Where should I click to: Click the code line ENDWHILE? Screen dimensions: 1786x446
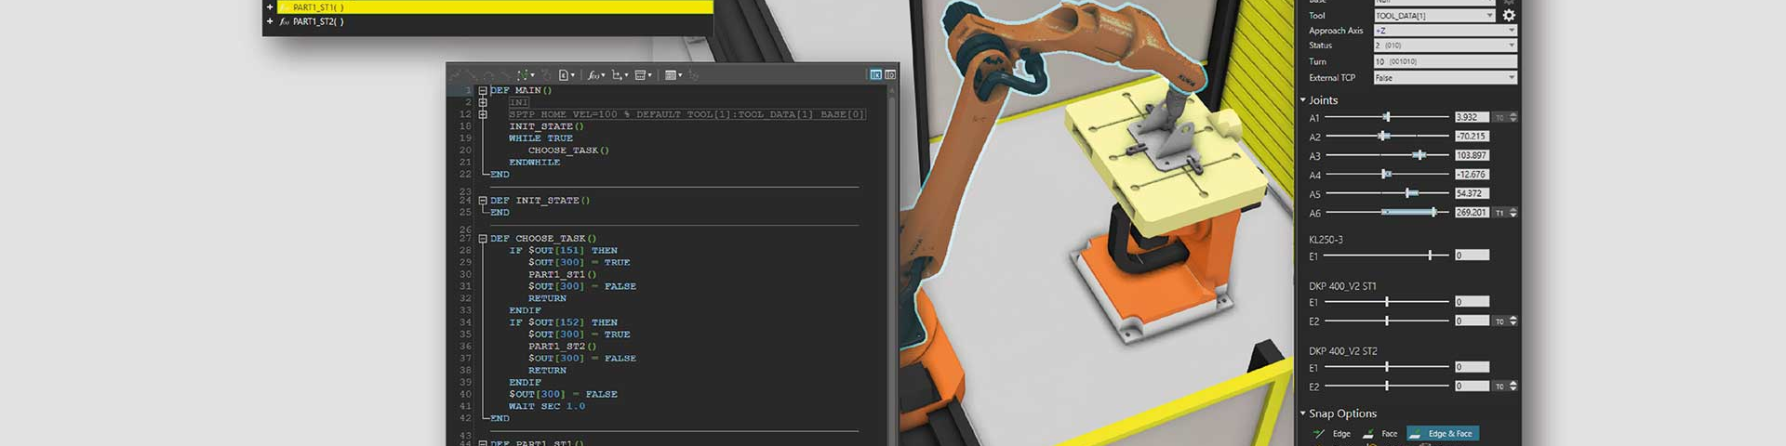(x=534, y=163)
